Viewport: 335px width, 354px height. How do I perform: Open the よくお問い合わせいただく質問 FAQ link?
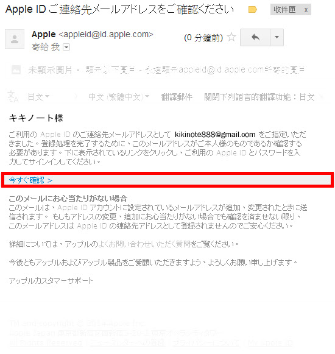point(144,244)
